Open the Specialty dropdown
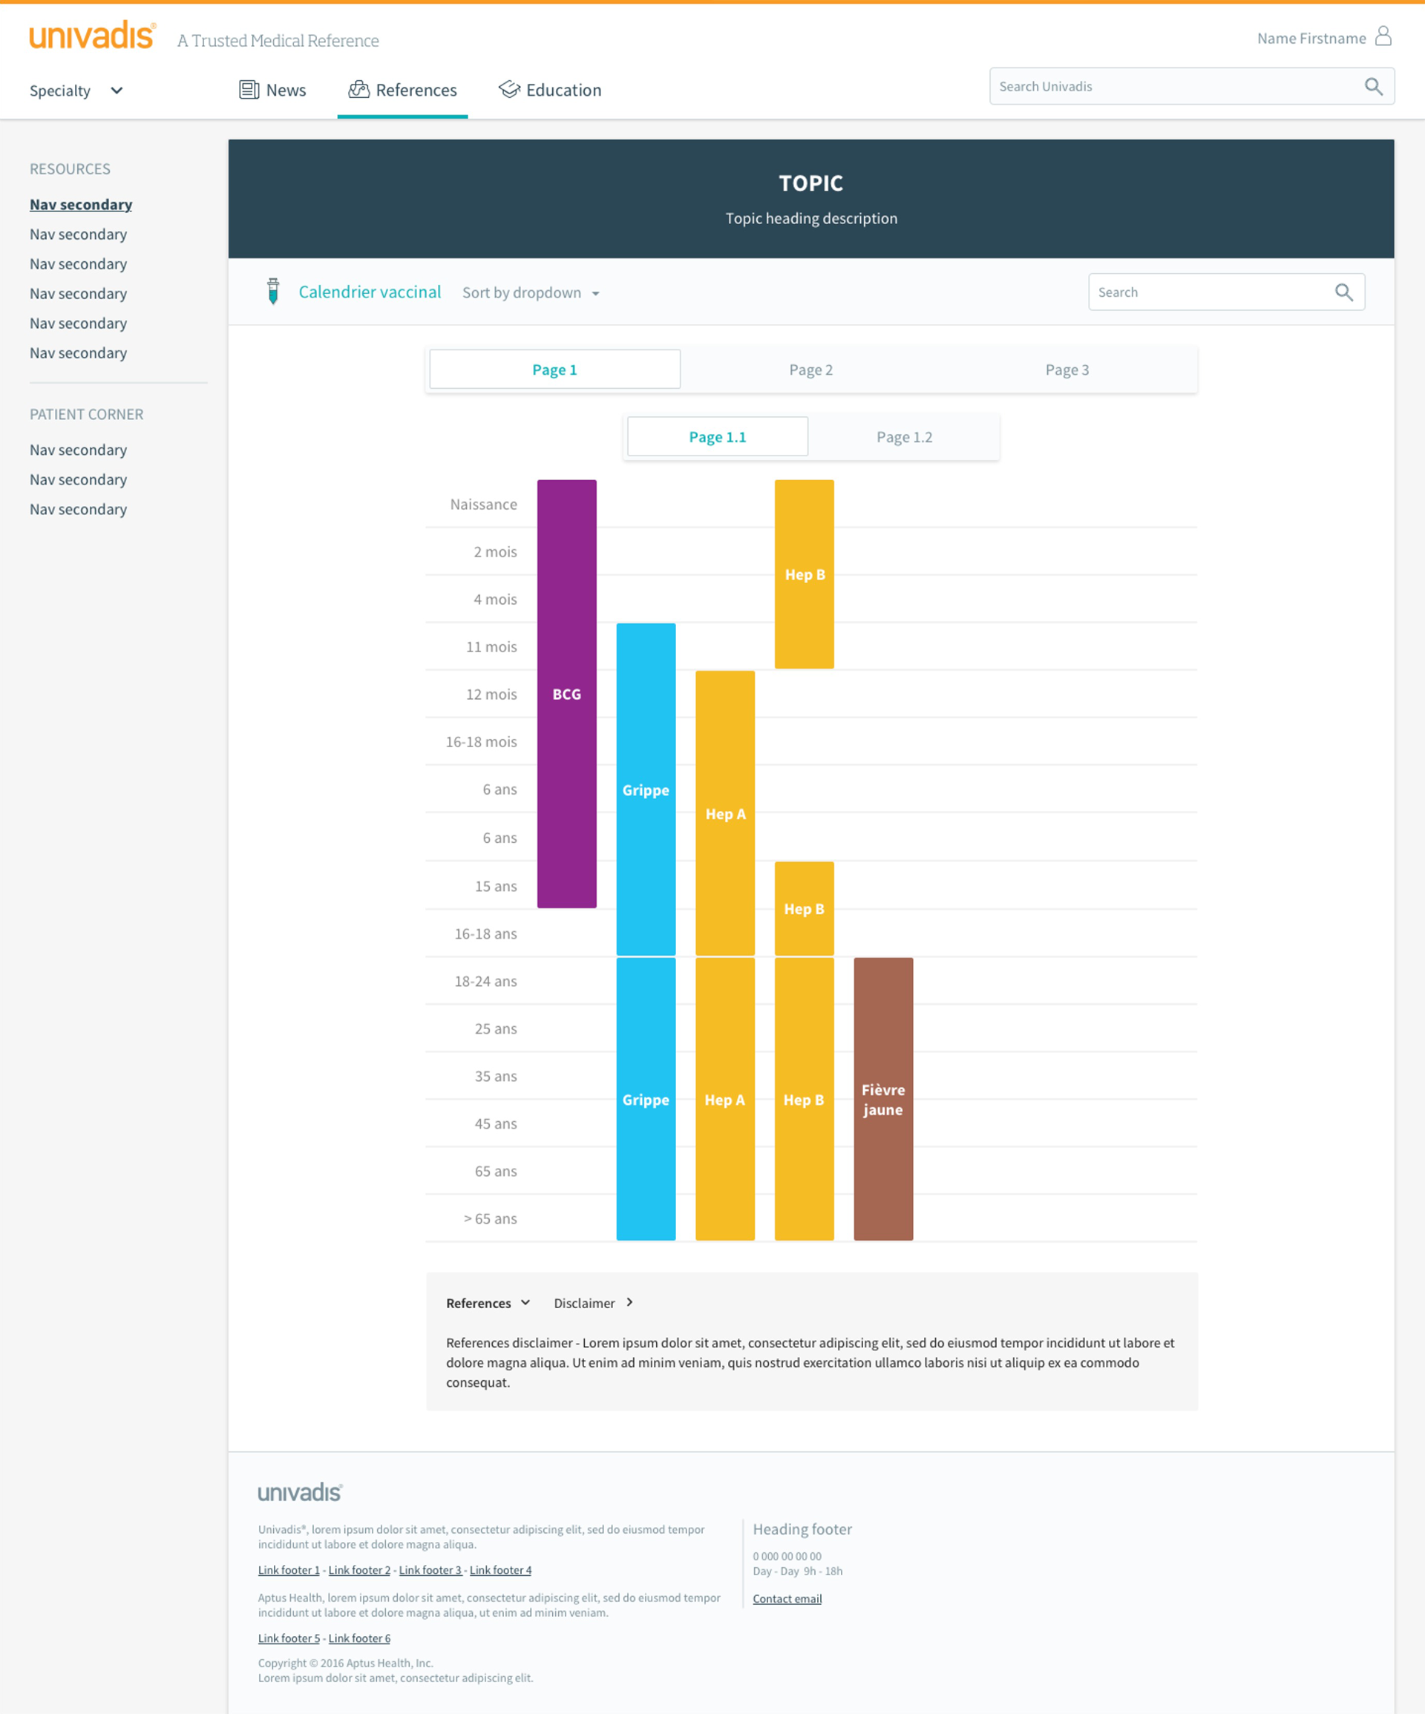The image size is (1425, 1714). 76,91
